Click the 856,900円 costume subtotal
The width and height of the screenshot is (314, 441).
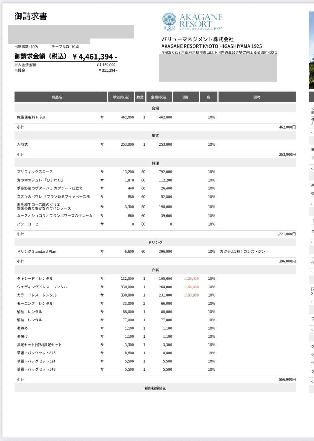tap(287, 380)
